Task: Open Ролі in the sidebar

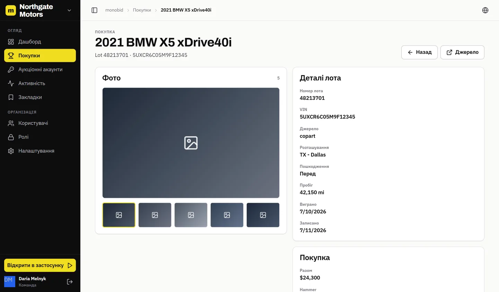Action: coord(40,137)
